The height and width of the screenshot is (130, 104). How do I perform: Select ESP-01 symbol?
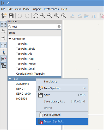pos(20,89)
